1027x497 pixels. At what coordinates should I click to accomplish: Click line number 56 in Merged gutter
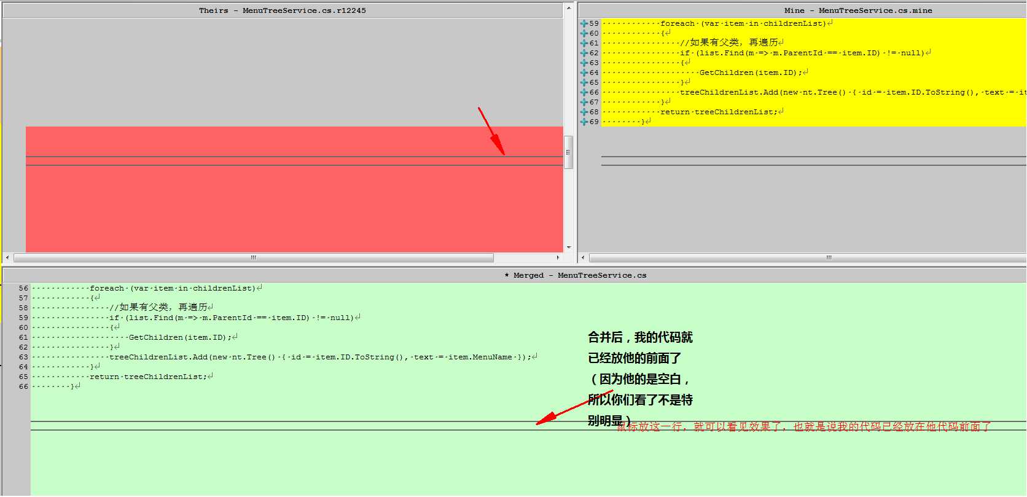click(23, 288)
